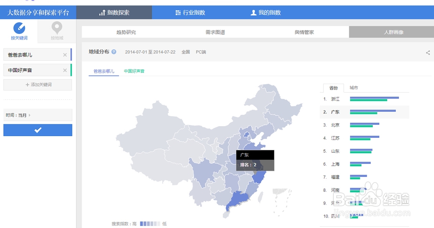Viewport: 434px width, 228px height.
Task: Open the 行业指数 navigation item
Action: pyautogui.click(x=190, y=13)
